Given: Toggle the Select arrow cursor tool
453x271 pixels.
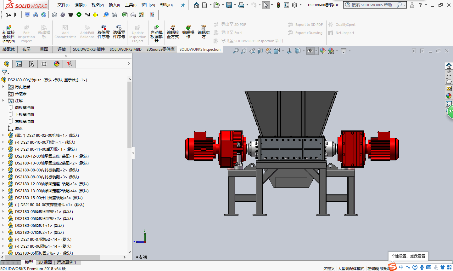Looking at the screenshot, I should (266, 5).
